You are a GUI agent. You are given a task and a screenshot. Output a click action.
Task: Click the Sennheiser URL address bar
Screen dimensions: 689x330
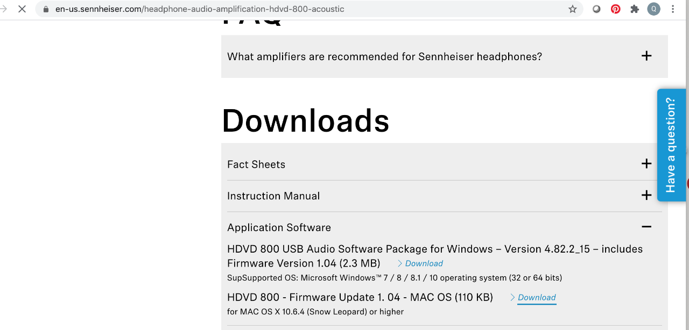301,9
